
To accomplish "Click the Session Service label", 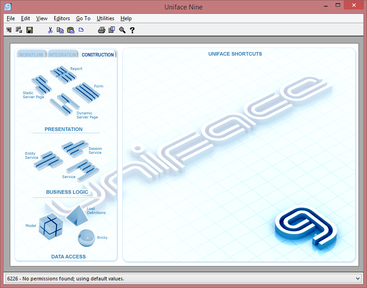I will point(95,150).
